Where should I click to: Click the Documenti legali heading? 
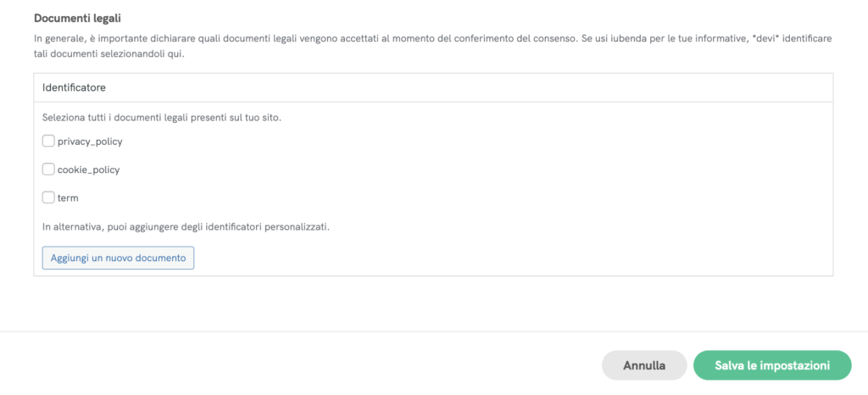[78, 18]
